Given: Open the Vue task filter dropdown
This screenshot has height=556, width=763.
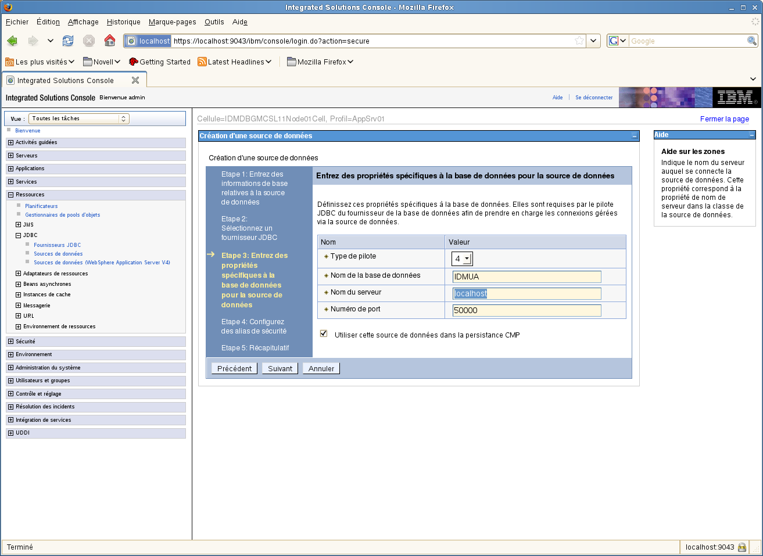Looking at the screenshot, I should (78, 119).
